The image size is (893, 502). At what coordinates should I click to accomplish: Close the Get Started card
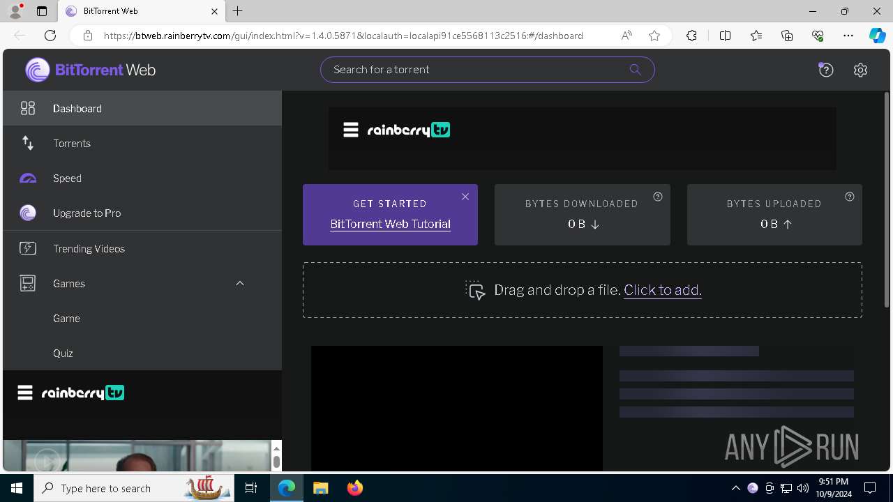click(465, 197)
